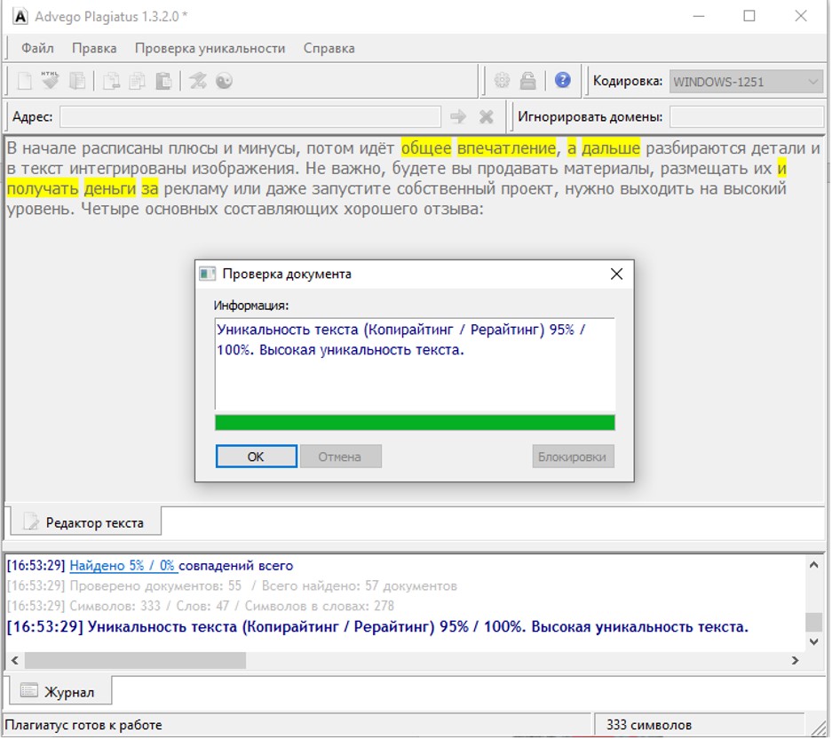Select the Журнал tab
The height and width of the screenshot is (740, 832).
pyautogui.click(x=61, y=692)
